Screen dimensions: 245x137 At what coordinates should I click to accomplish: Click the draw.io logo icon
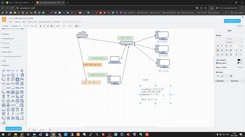[x=4, y=19]
